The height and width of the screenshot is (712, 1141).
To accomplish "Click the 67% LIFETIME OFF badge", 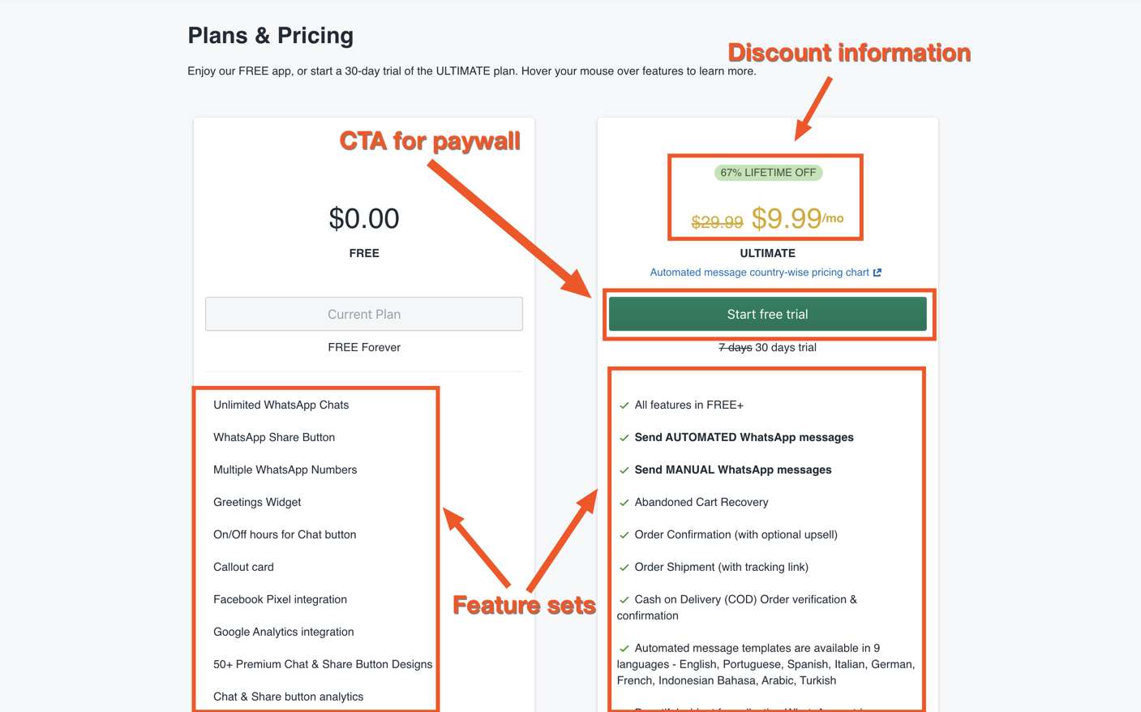I will [768, 173].
